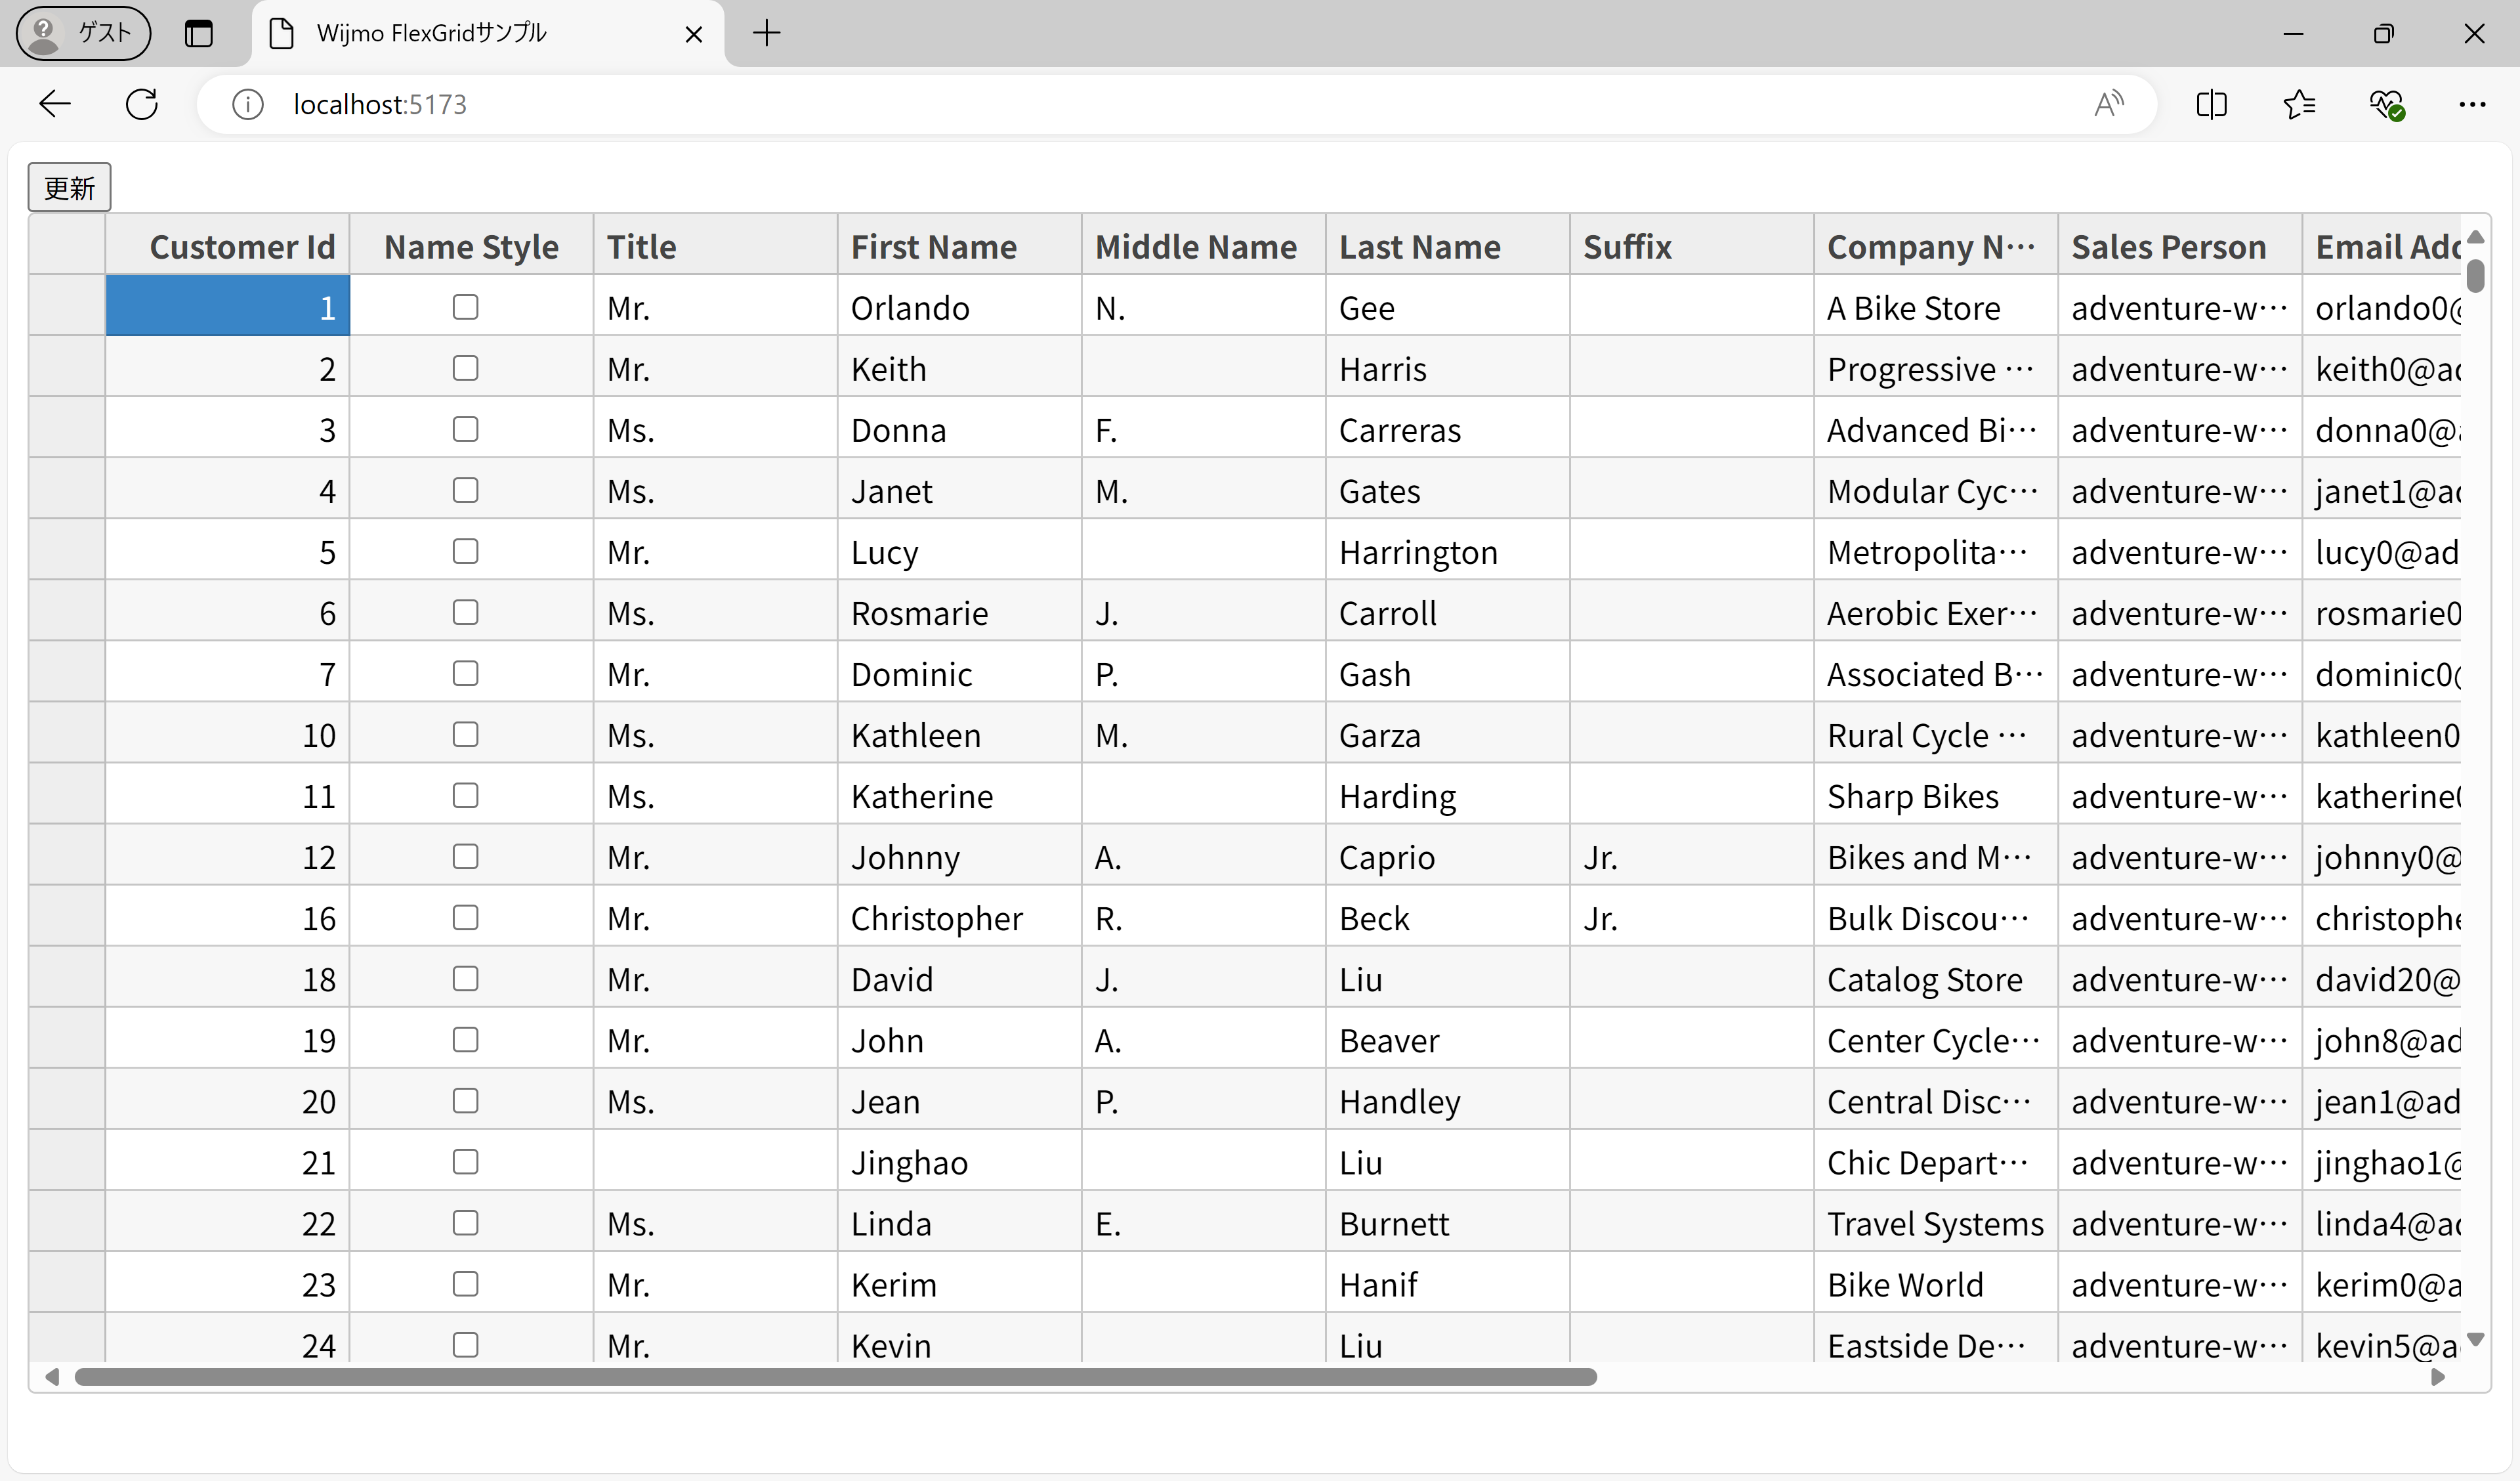
Task: Select the last name cell 'Harrington'
Action: click(1448, 550)
